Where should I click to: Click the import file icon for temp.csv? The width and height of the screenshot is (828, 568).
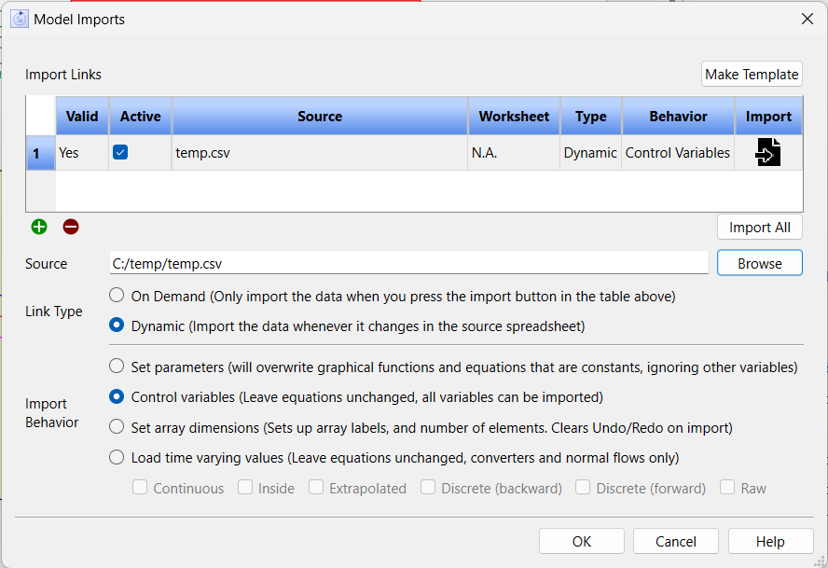coord(767,153)
